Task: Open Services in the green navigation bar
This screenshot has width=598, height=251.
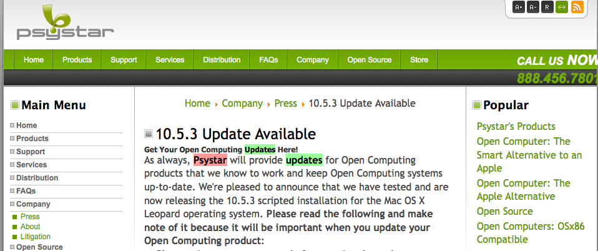Action: point(170,60)
